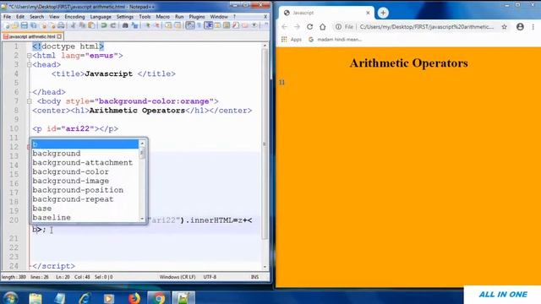Toggle the Show all characters icon
541x304 pixels.
[x=199, y=25]
